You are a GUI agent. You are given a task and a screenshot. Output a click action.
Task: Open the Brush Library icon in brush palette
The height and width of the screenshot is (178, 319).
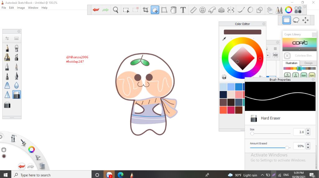click(17, 38)
